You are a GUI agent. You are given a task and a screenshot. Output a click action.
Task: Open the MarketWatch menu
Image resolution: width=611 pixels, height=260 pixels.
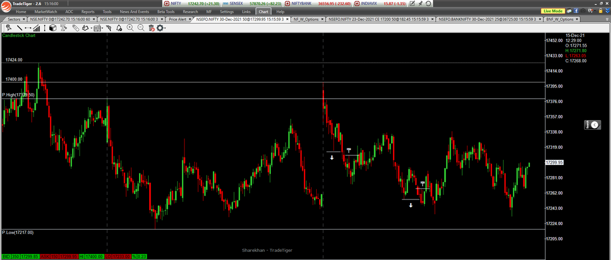46,11
